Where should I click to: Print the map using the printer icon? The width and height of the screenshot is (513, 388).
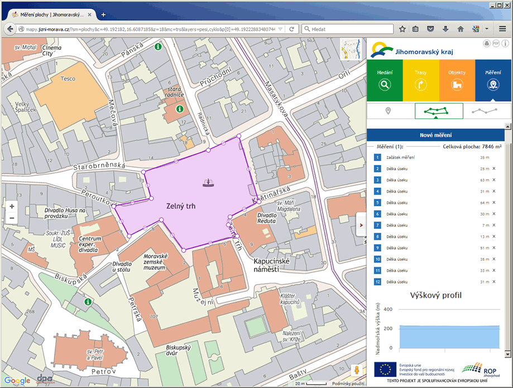[487, 43]
